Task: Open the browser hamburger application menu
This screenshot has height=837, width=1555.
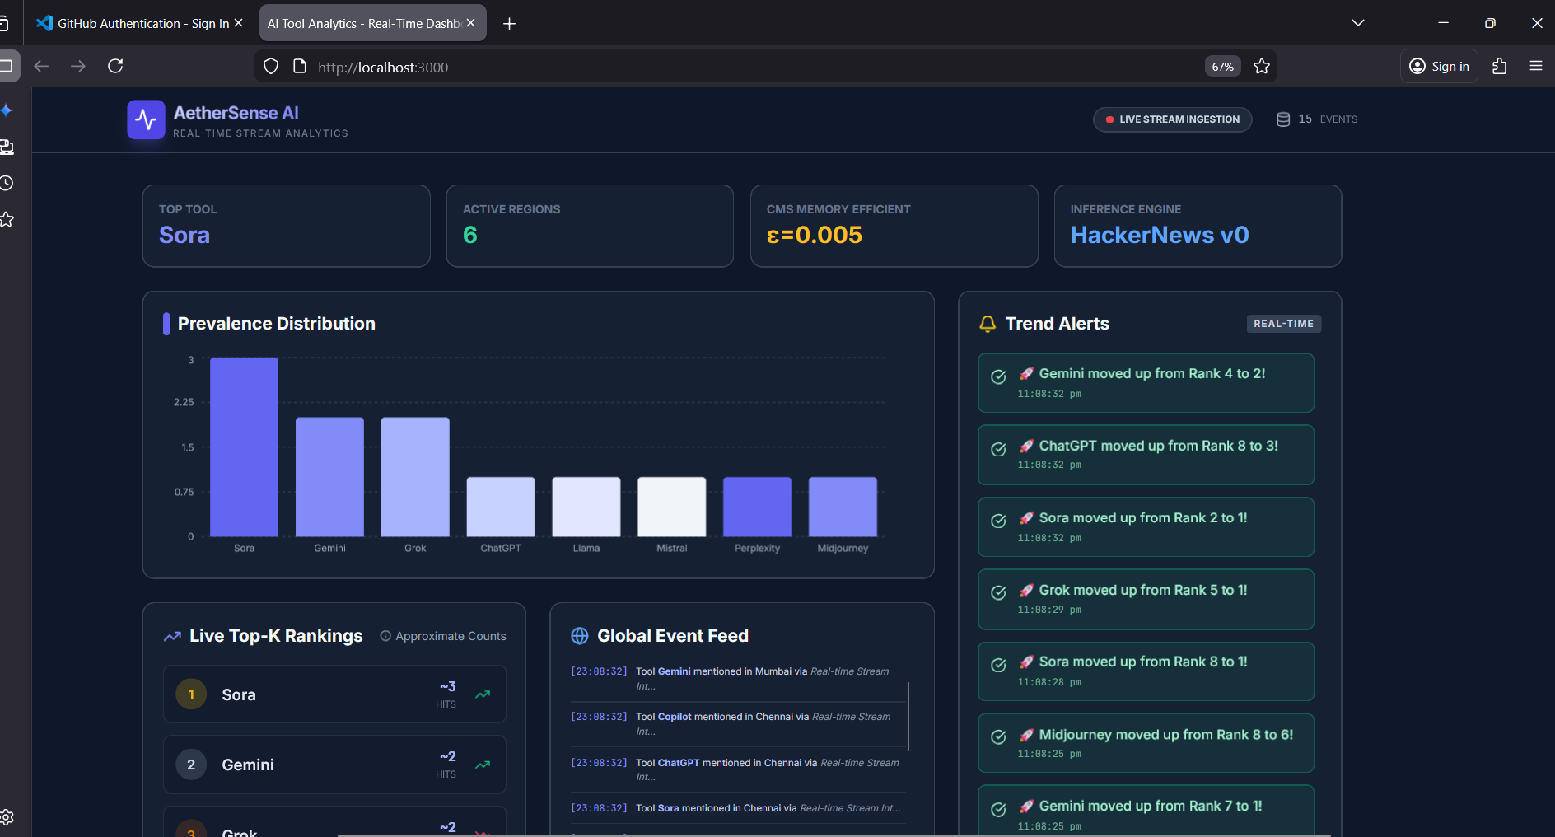Action: (x=1536, y=66)
